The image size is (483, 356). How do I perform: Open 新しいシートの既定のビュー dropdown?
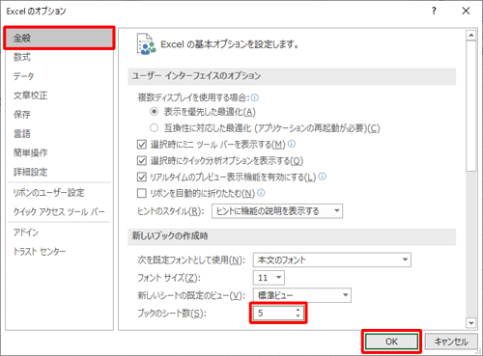point(302,295)
